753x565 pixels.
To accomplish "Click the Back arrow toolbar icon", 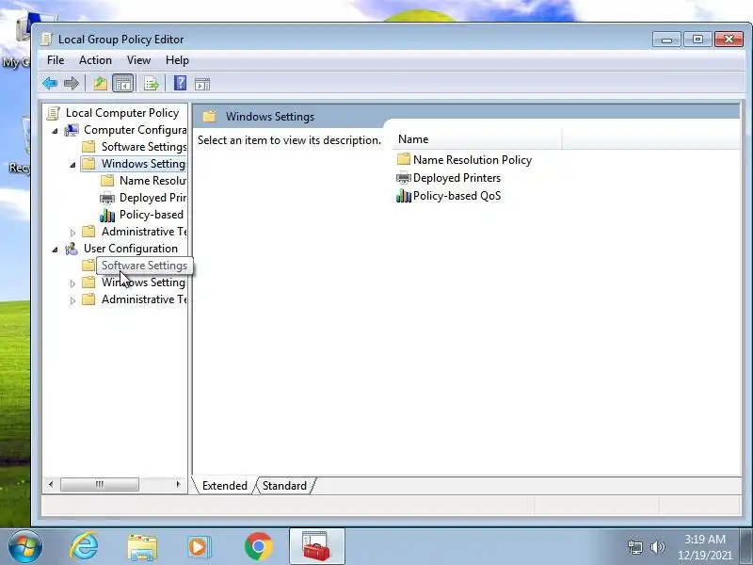I will point(50,84).
